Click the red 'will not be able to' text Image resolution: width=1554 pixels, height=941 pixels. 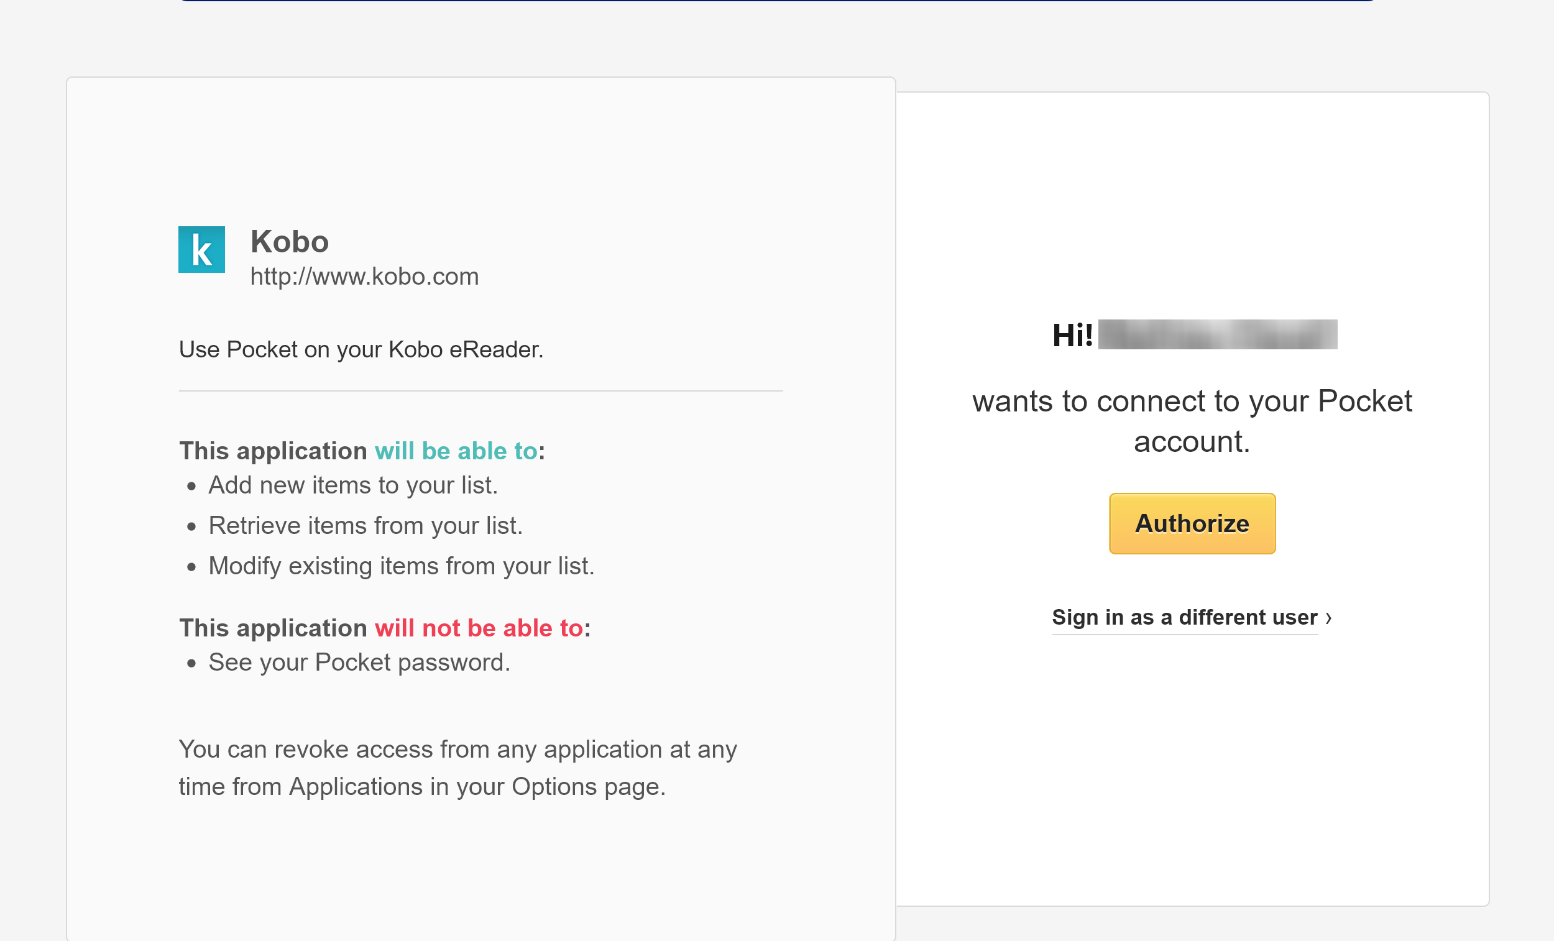(x=478, y=628)
